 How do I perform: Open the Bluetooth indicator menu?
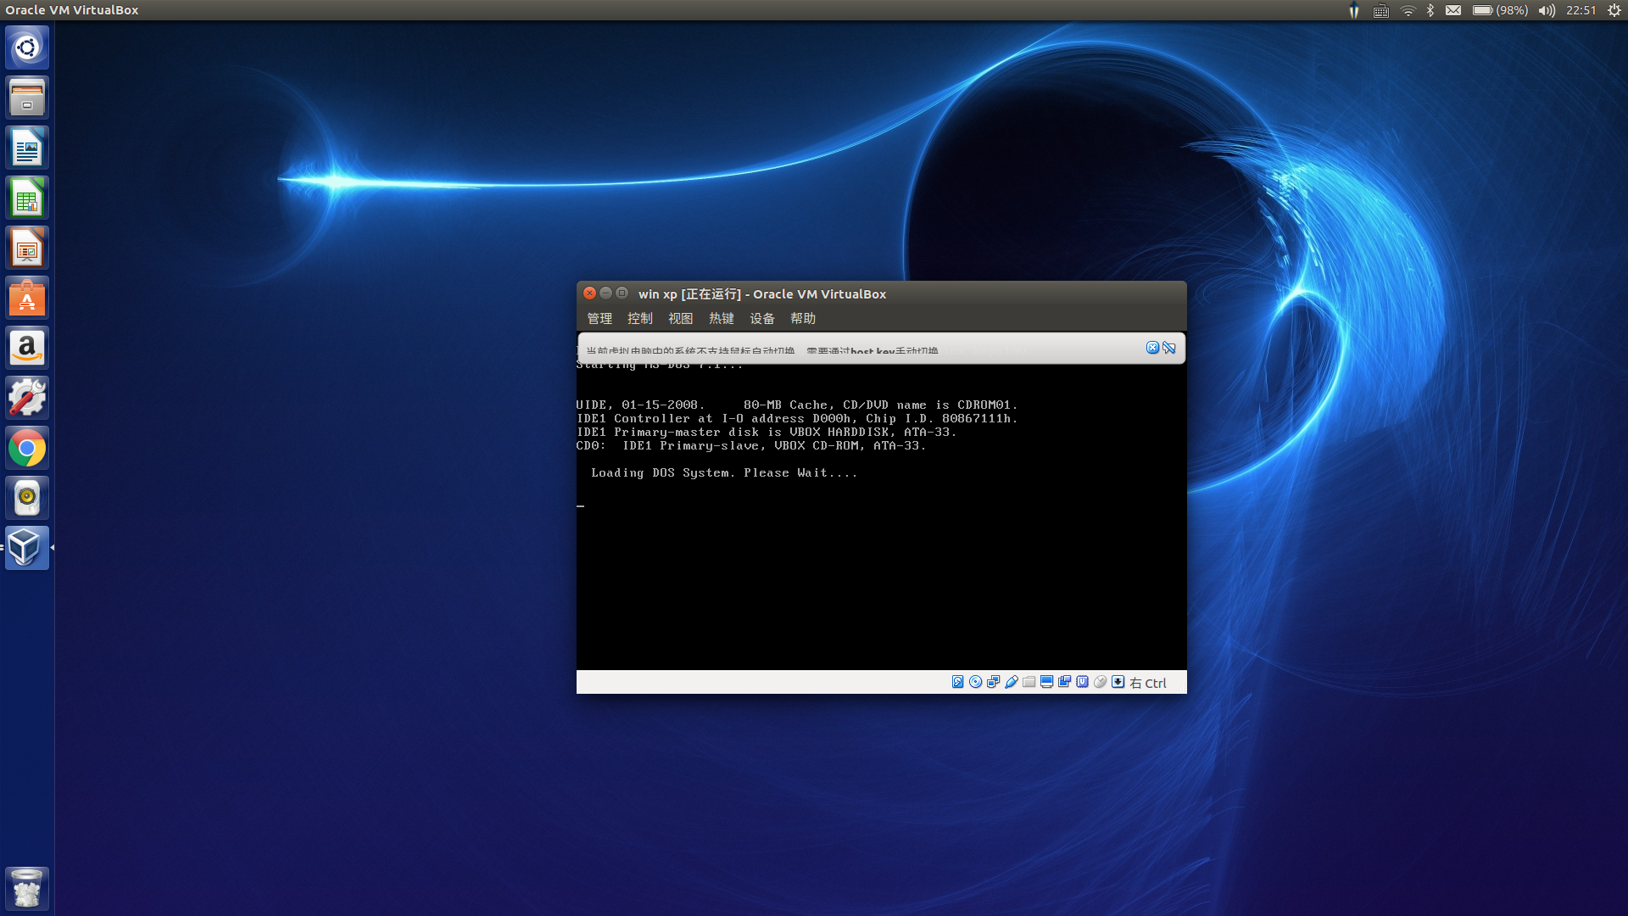[x=1430, y=10]
